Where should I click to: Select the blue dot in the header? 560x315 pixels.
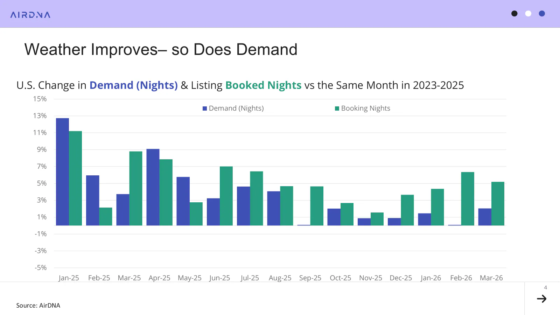(542, 14)
